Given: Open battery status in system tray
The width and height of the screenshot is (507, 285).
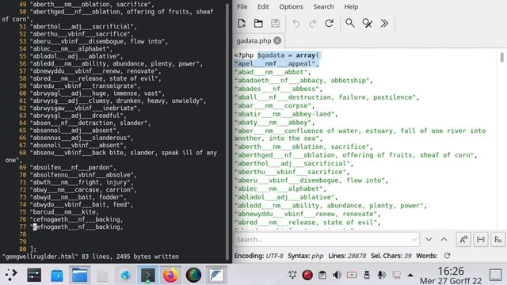Looking at the screenshot, I should tap(352, 275).
